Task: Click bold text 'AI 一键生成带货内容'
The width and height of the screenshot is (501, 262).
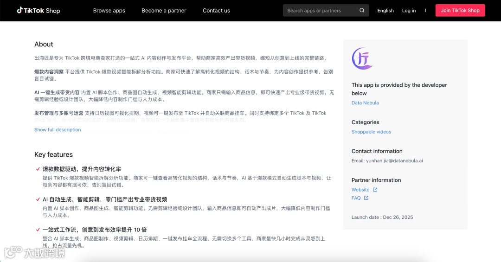Action: [57, 93]
